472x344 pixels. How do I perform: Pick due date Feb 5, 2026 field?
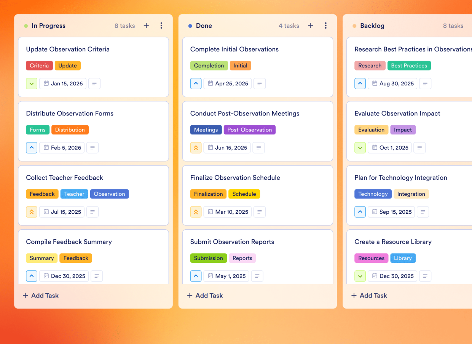[62, 148]
